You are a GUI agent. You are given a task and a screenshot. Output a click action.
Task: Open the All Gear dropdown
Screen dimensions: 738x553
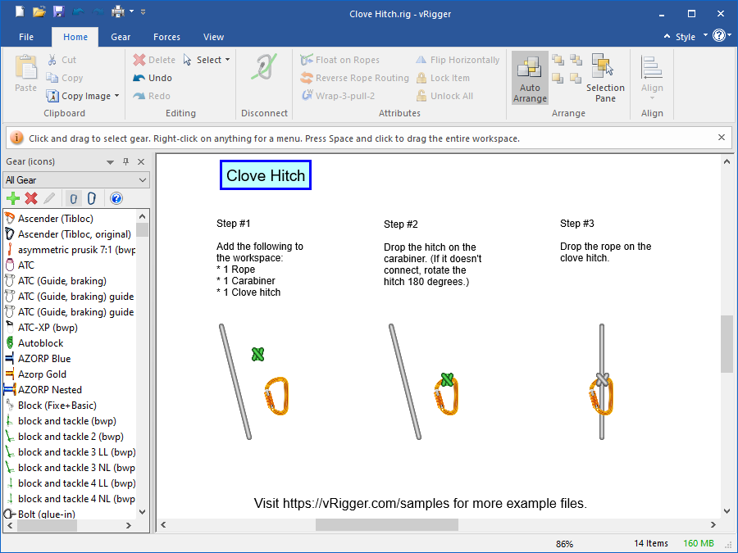pos(76,180)
